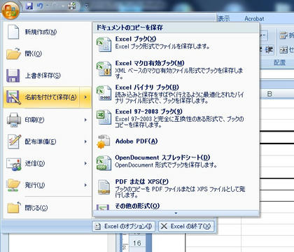
Task: Open the Acrobat ribbon tab
Action: click(254, 19)
